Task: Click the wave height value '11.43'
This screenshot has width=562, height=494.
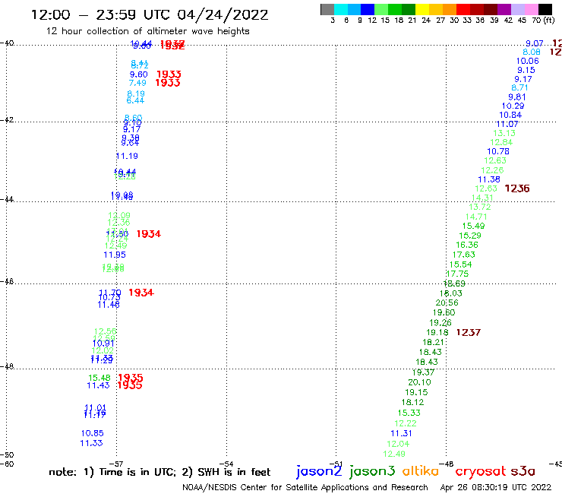Action: (98, 385)
